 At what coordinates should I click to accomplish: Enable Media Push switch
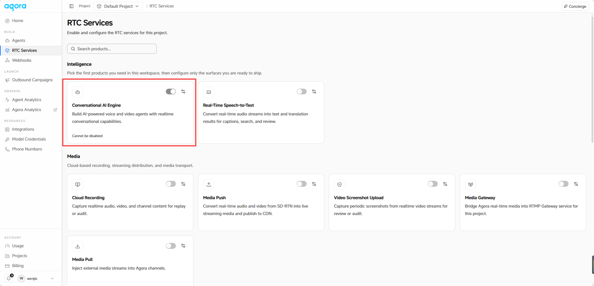coord(302,184)
